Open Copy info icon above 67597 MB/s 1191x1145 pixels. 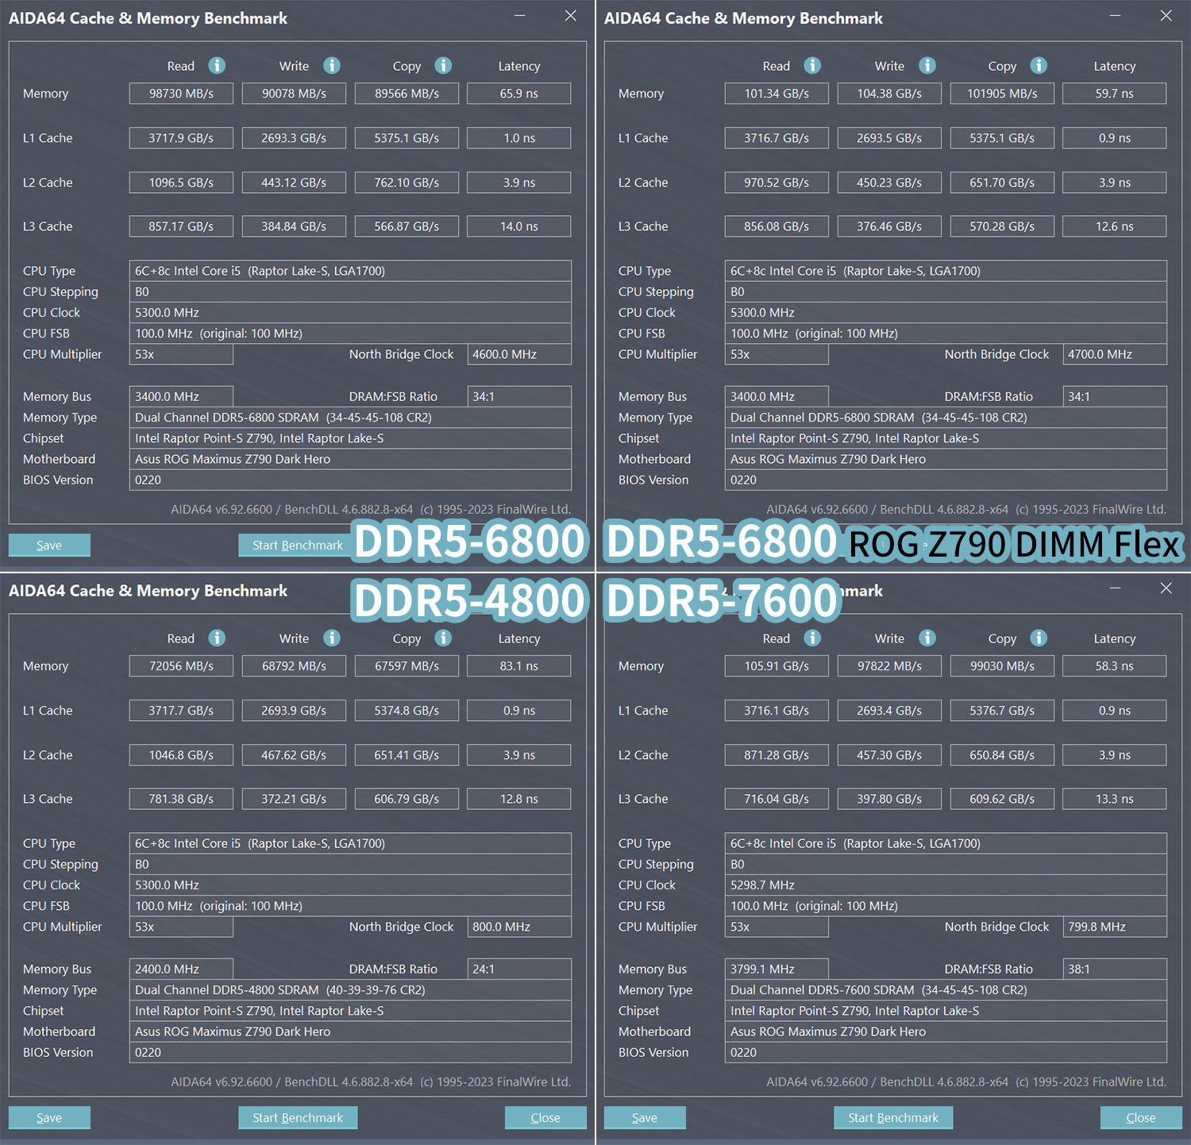443,638
